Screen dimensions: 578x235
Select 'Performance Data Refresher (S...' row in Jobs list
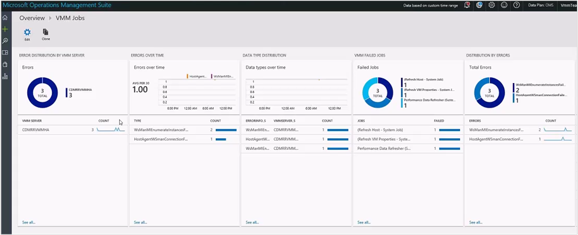coord(408,148)
